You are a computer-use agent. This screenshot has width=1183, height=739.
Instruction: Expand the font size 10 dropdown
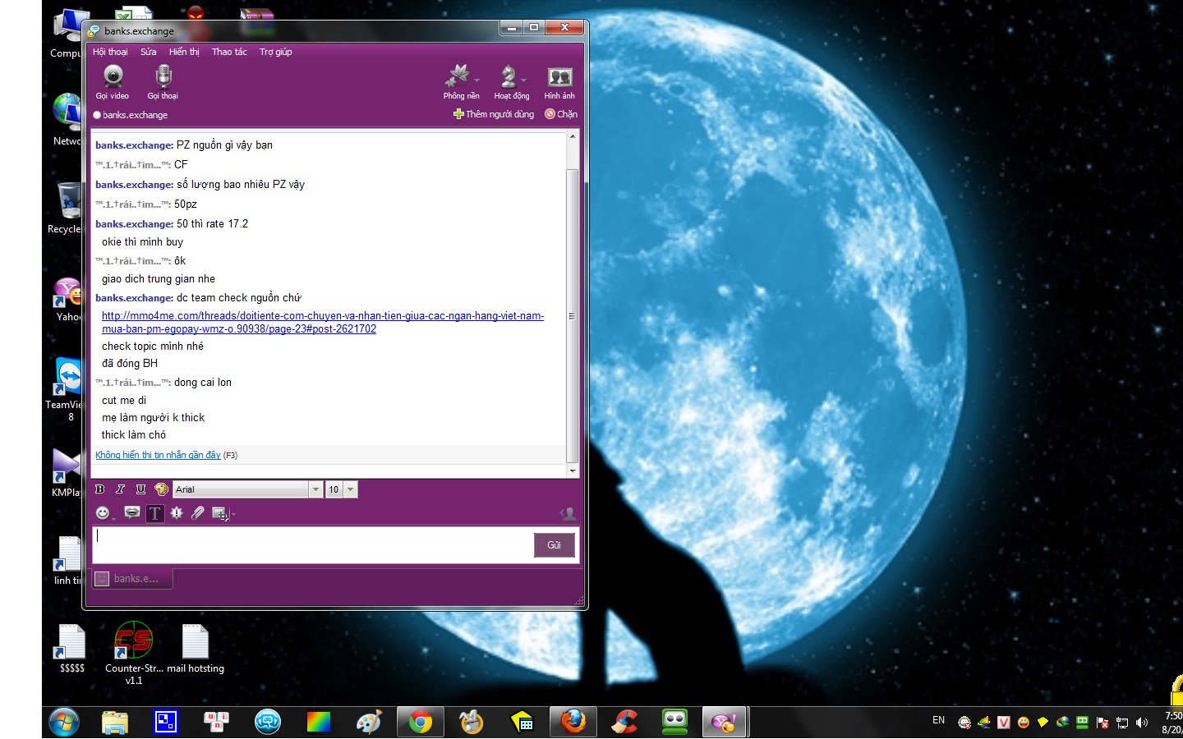[351, 489]
